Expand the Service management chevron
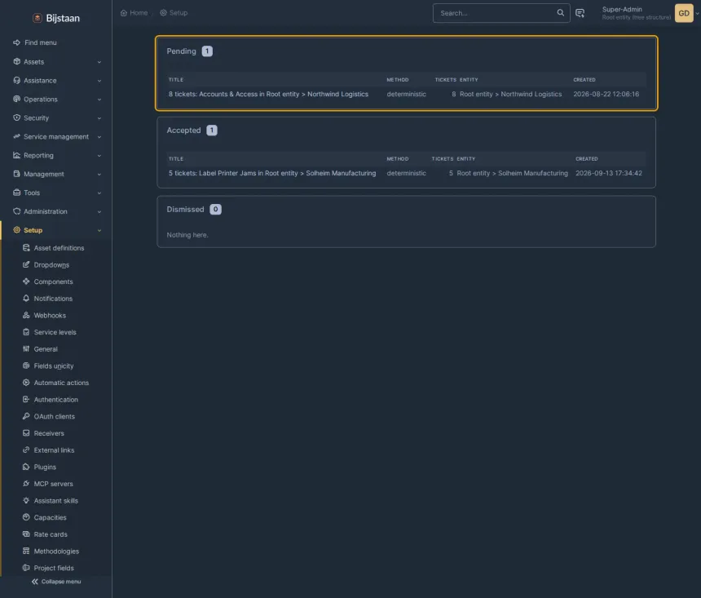Screen dimensions: 701x598 tap(99, 137)
